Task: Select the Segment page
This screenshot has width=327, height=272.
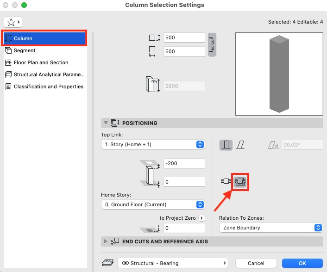Action: 25,50
